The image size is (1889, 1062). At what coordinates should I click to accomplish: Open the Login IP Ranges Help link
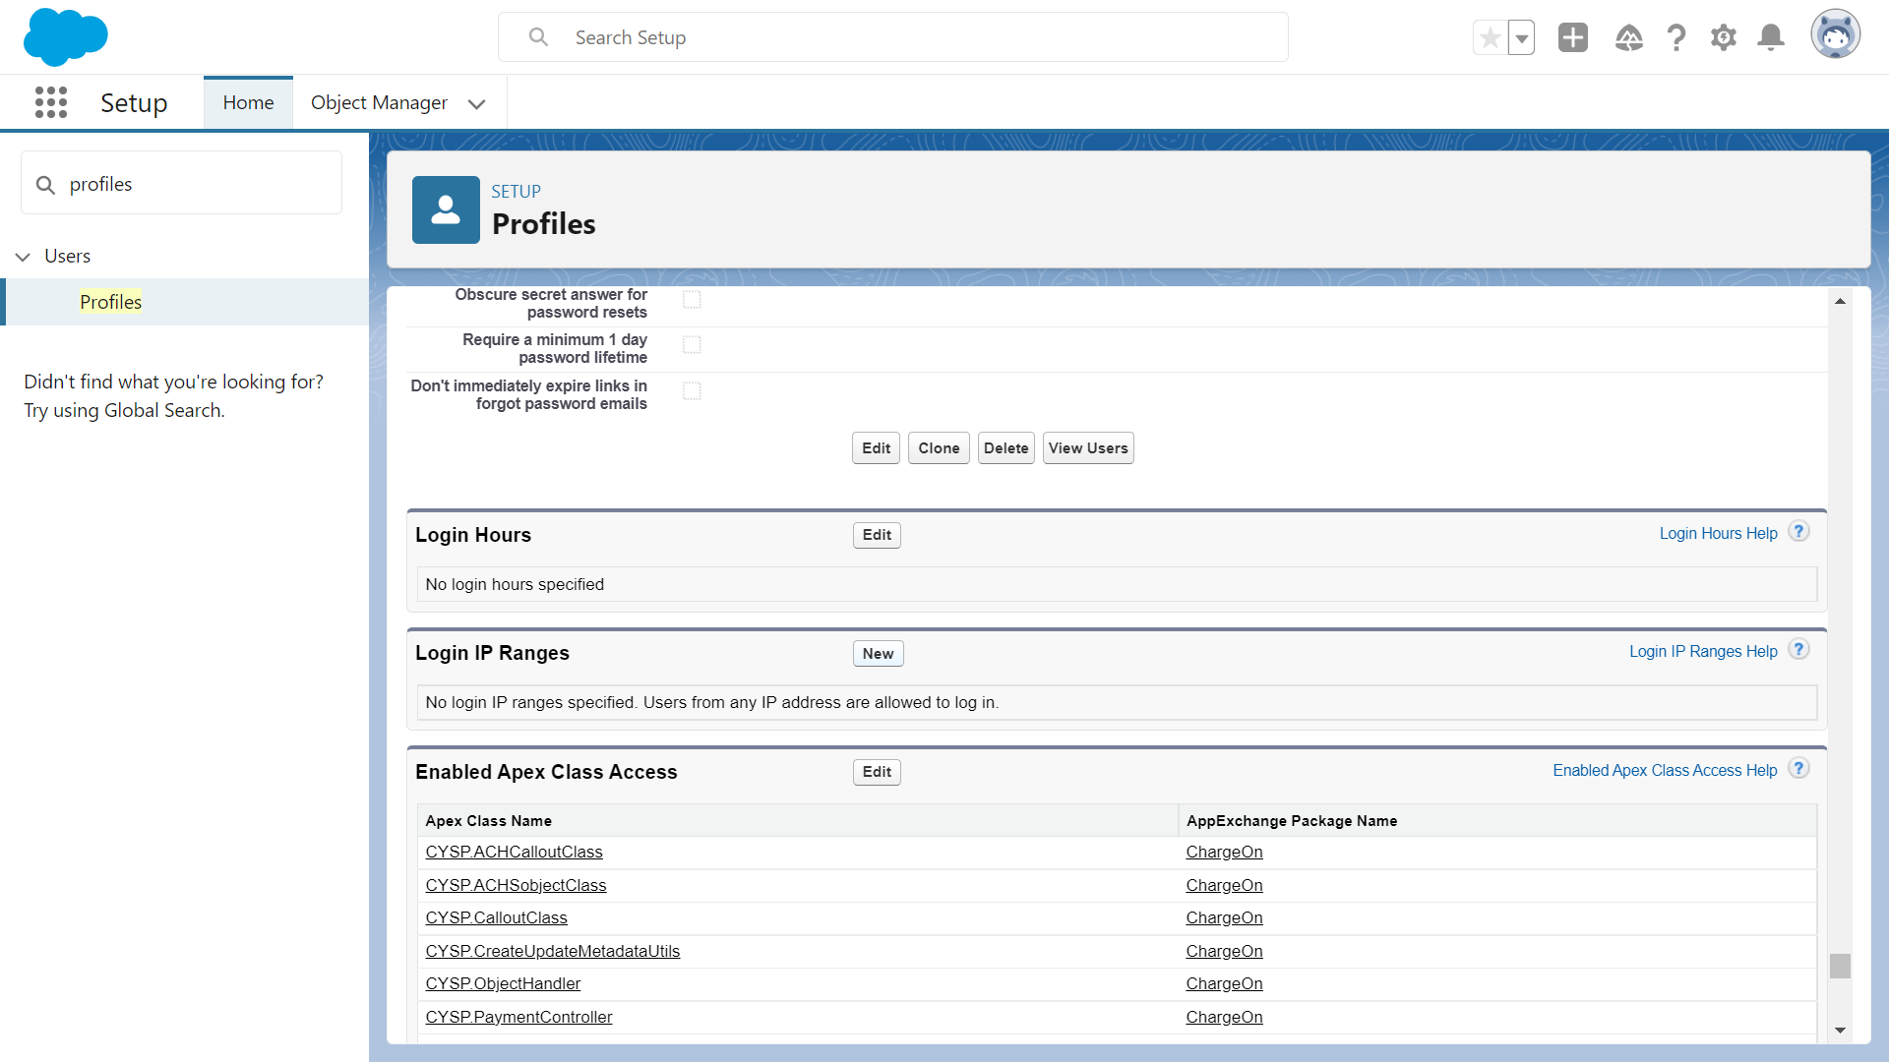pyautogui.click(x=1703, y=651)
